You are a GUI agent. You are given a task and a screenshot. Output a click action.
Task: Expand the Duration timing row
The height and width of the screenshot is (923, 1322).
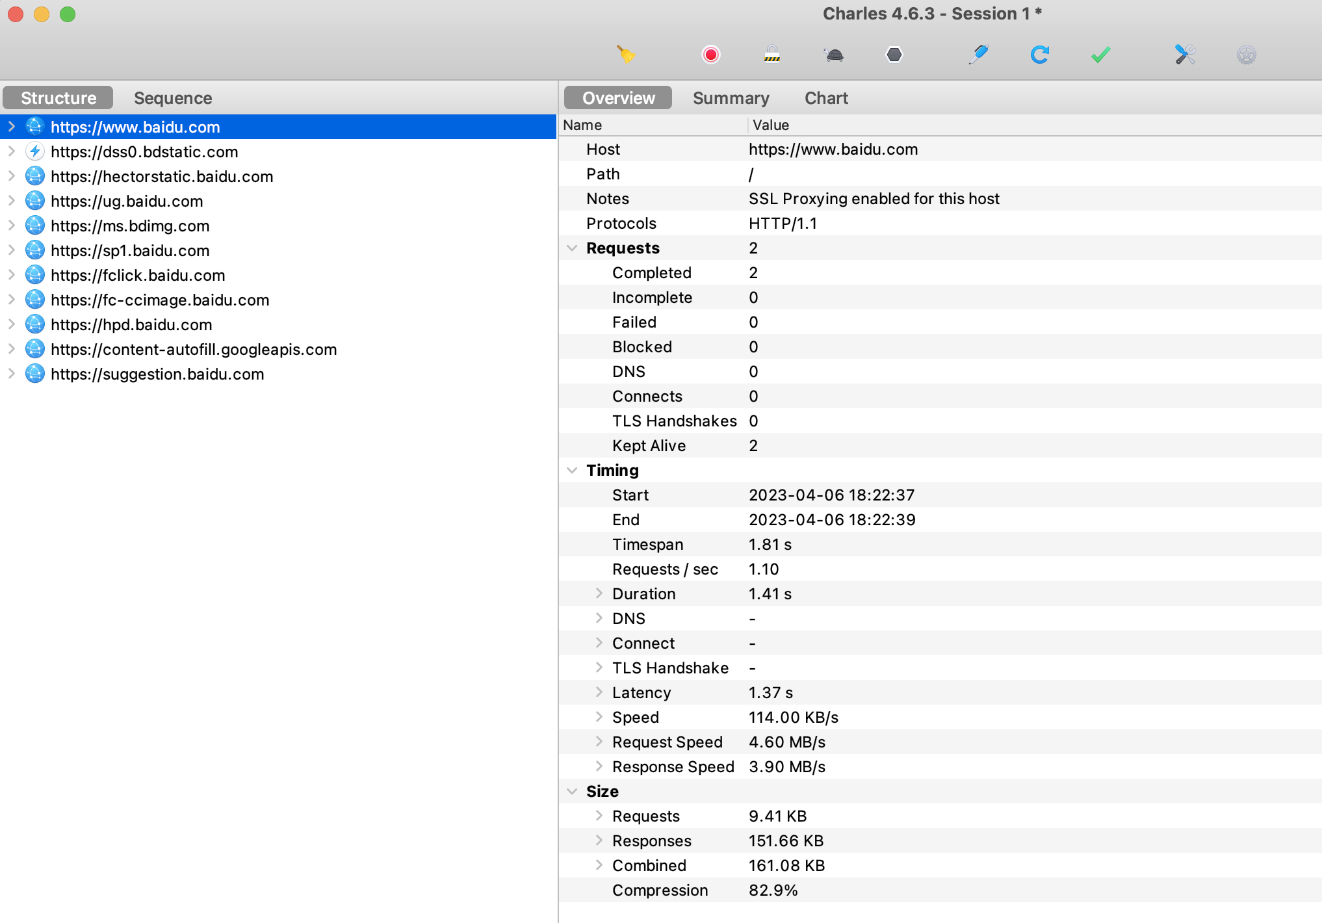click(x=599, y=593)
